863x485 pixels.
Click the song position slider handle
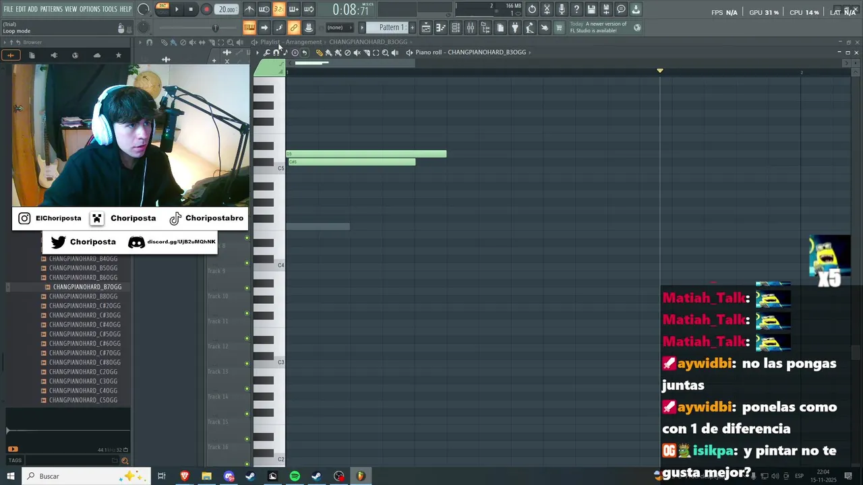(215, 28)
